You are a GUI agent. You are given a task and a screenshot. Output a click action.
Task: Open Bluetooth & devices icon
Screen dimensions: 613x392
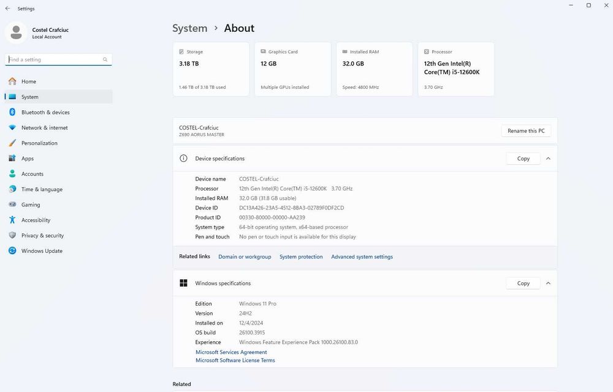pos(12,112)
